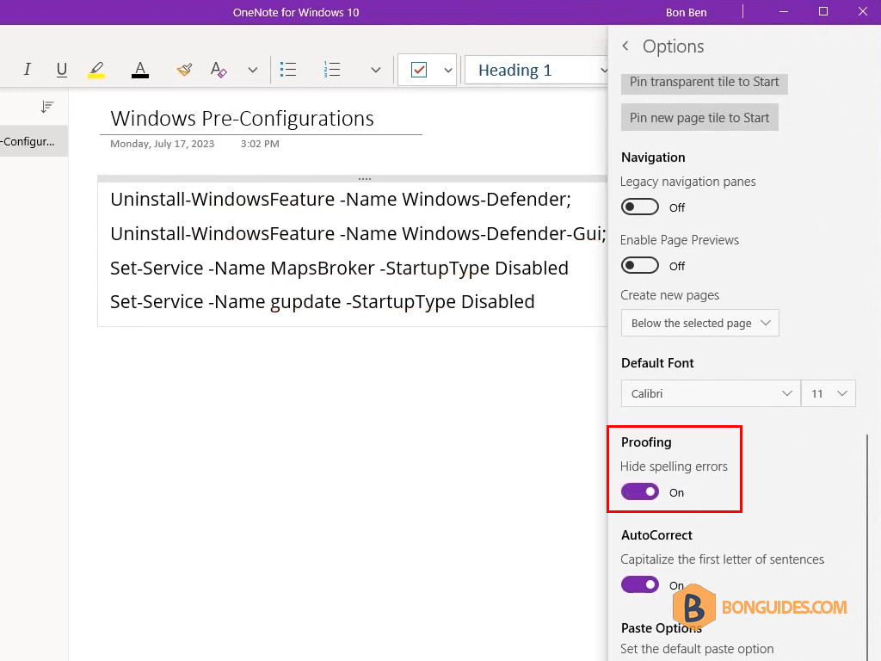Screen dimensions: 881x661
Task: Open the tags dropdown arrow
Action: [x=447, y=71]
